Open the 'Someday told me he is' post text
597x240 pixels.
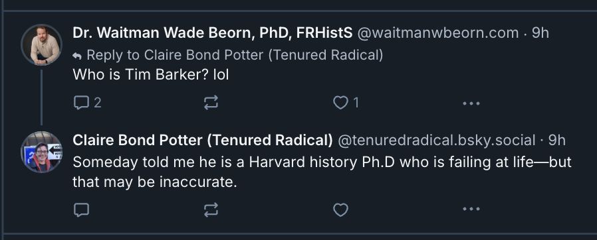tap(322, 172)
